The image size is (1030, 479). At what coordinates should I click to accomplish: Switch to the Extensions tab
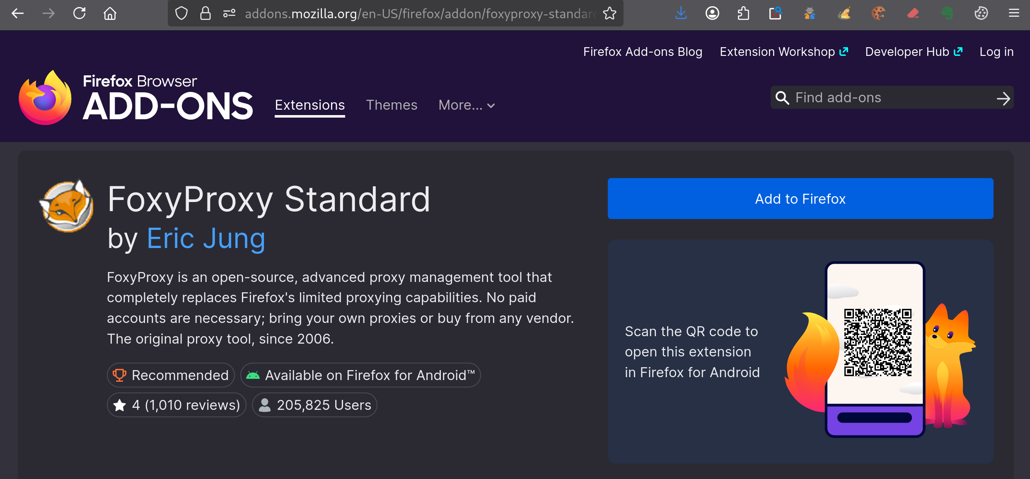309,105
